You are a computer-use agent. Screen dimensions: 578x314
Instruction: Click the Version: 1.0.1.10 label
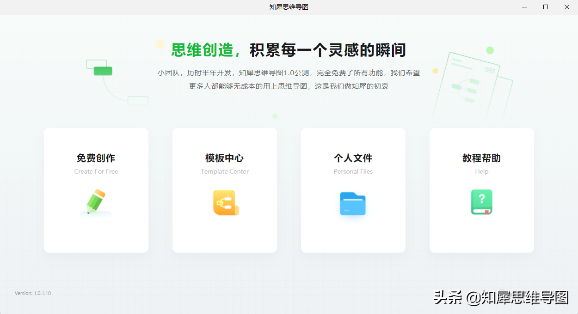coord(33,293)
